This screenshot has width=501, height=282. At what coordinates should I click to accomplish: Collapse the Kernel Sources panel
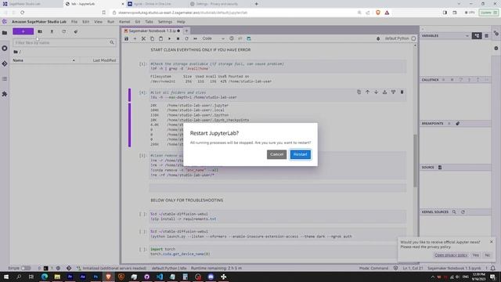tap(435, 212)
